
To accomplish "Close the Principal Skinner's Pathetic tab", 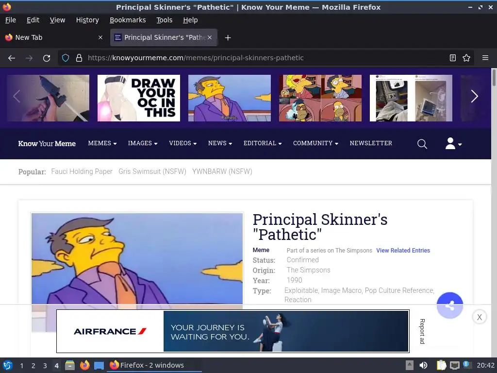I will click(210, 37).
